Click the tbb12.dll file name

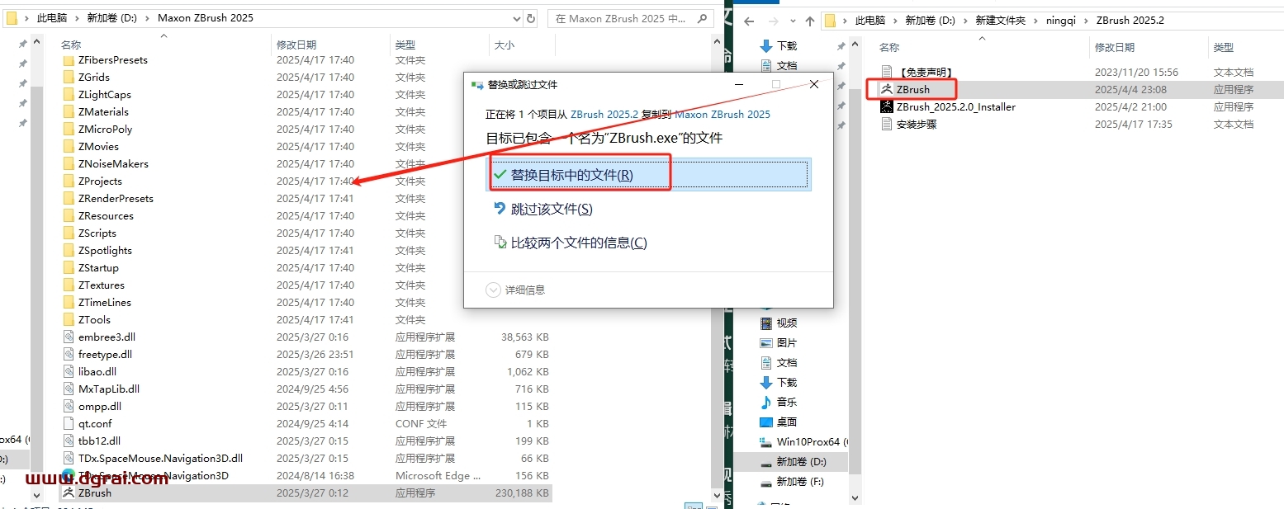[99, 441]
